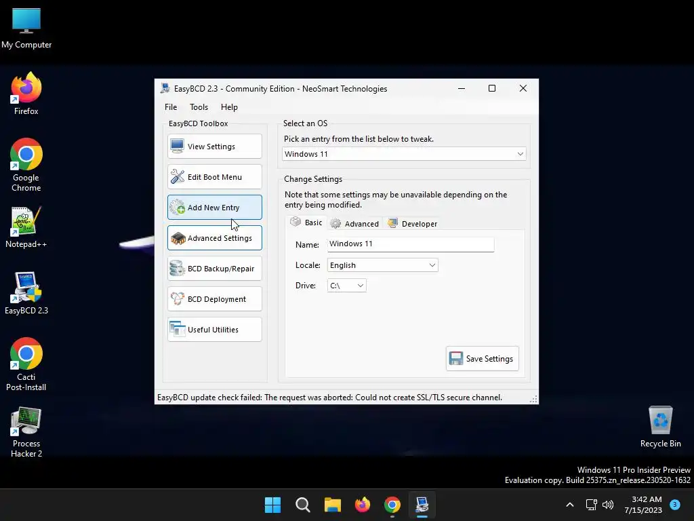Click the Add New Entry gear icon
This screenshot has height=521, width=694.
pyautogui.click(x=178, y=208)
